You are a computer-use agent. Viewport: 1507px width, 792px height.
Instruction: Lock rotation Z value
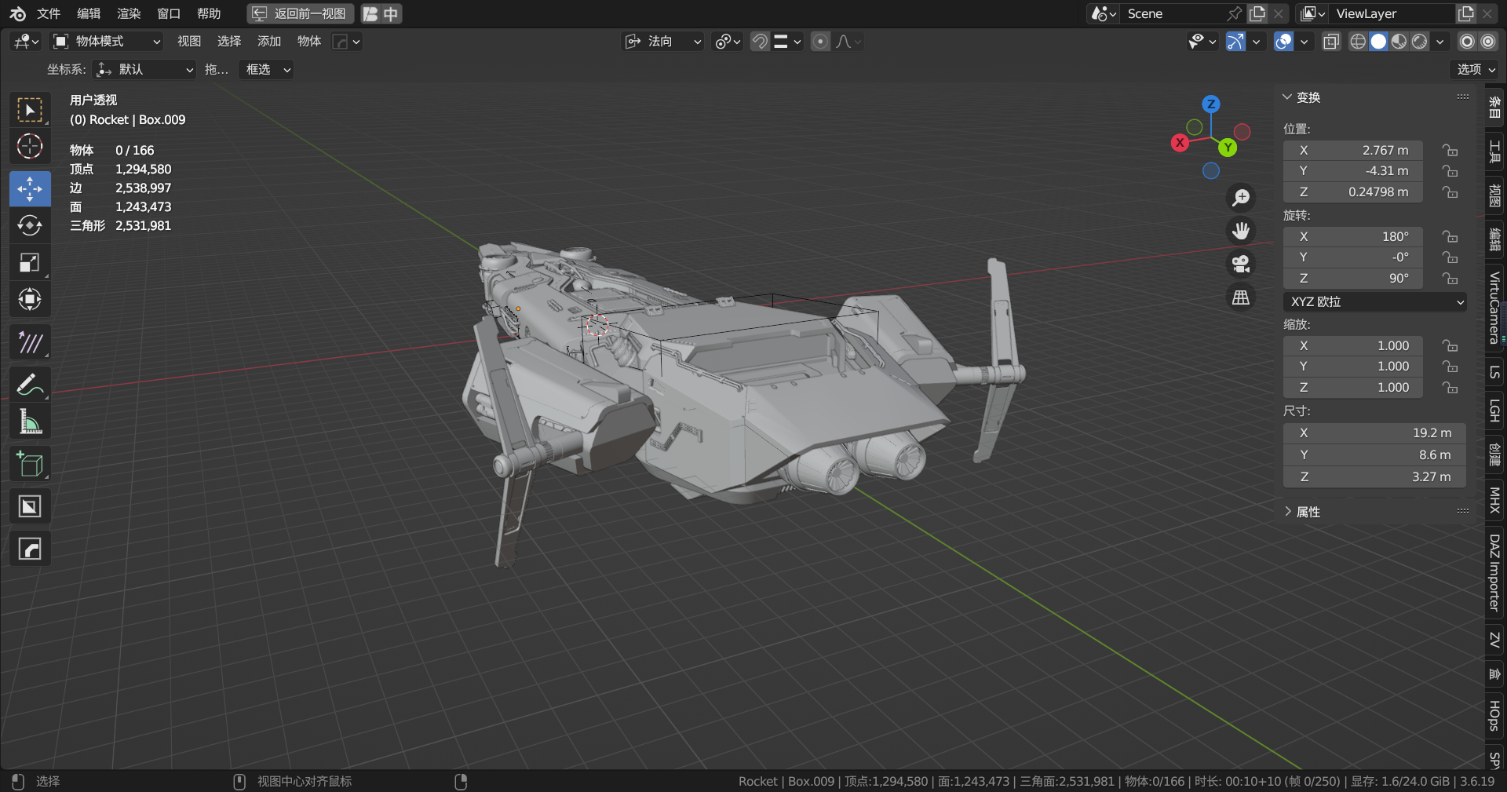coord(1450,279)
